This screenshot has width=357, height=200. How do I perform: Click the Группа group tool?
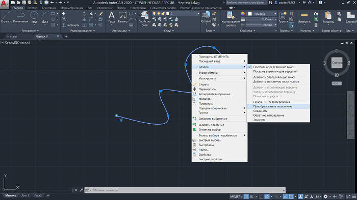point(283,17)
